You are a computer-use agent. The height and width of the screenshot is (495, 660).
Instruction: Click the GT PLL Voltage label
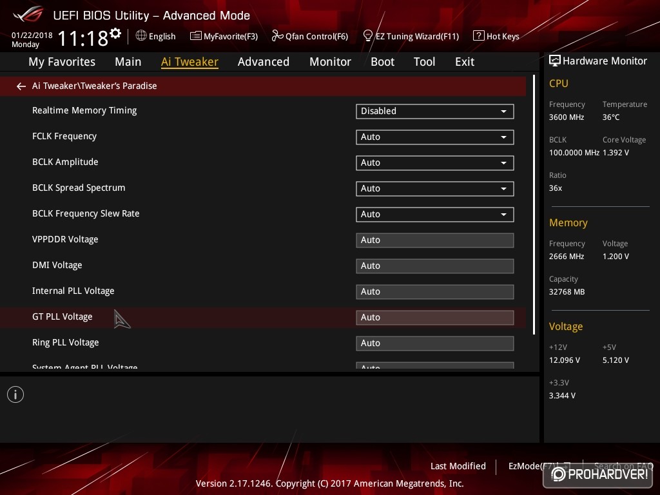[x=63, y=316]
